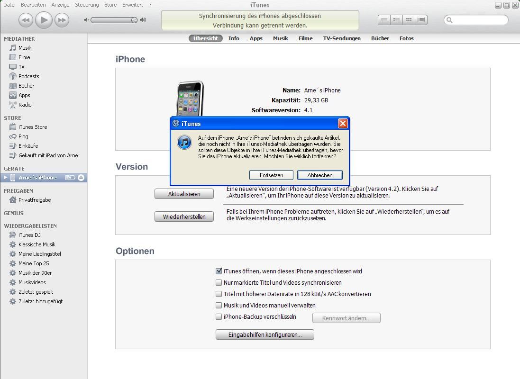Select the Übersicht tab
The image size is (520, 379).
[x=206, y=38]
